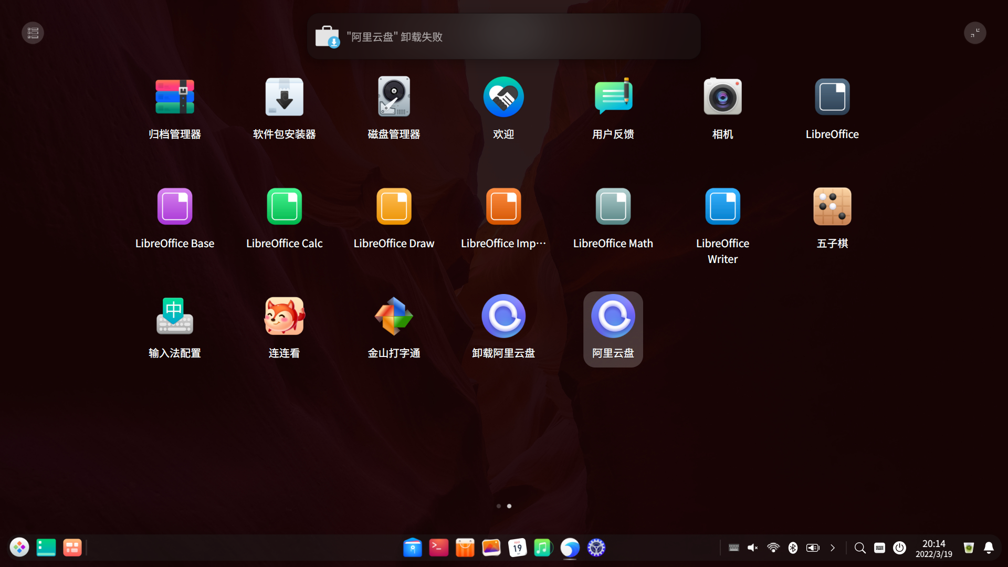Open 输入法配置 input method settings
This screenshot has width=1008, height=567.
pyautogui.click(x=175, y=316)
